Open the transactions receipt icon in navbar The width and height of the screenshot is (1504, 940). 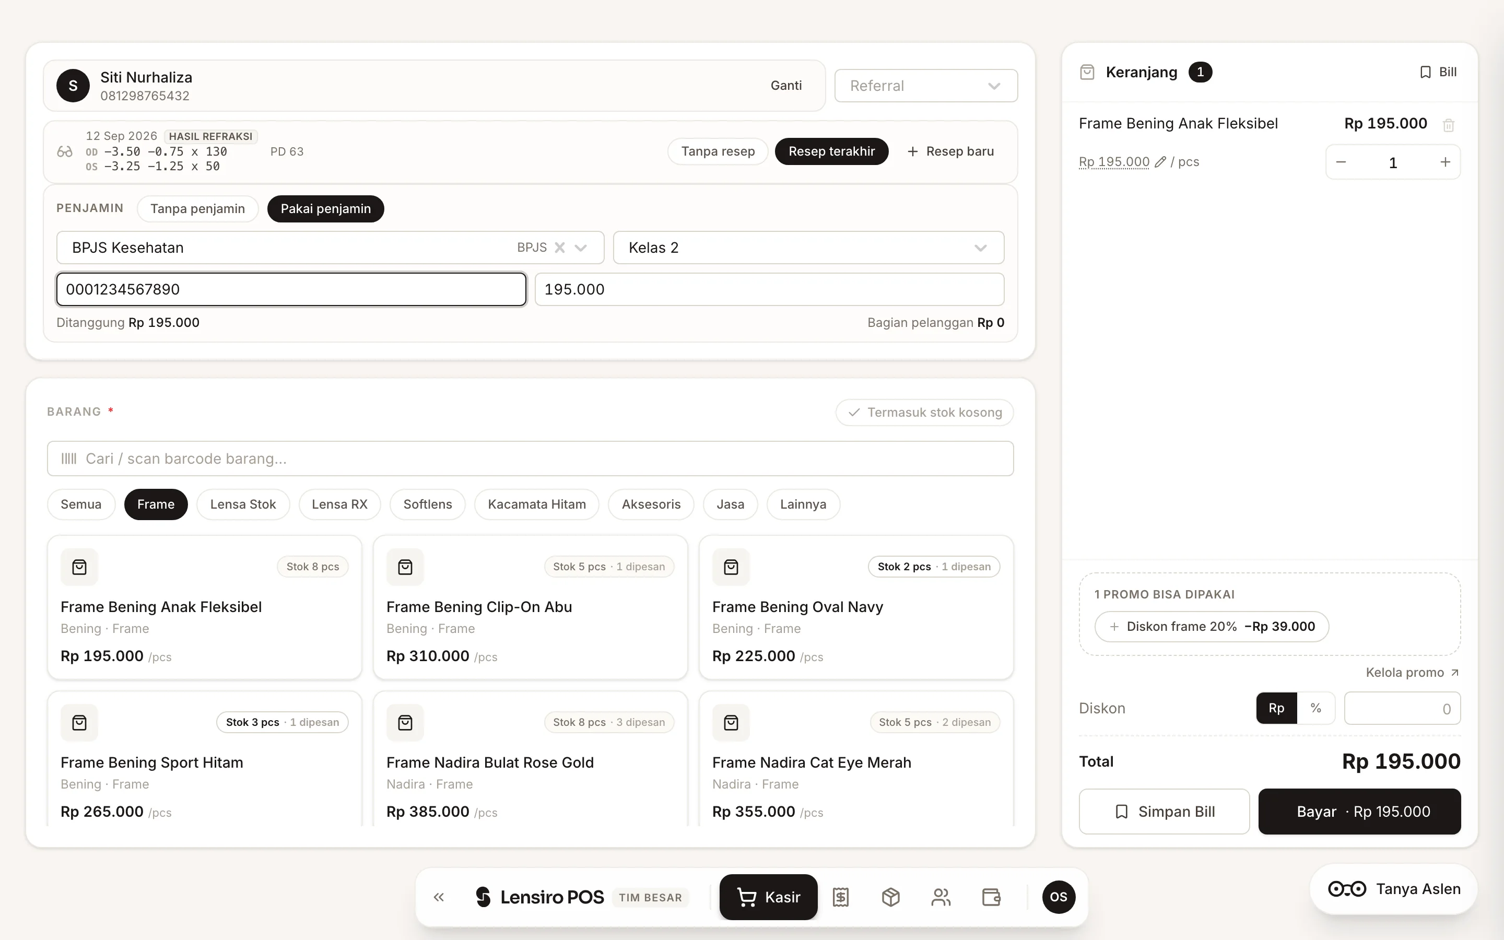[840, 897]
